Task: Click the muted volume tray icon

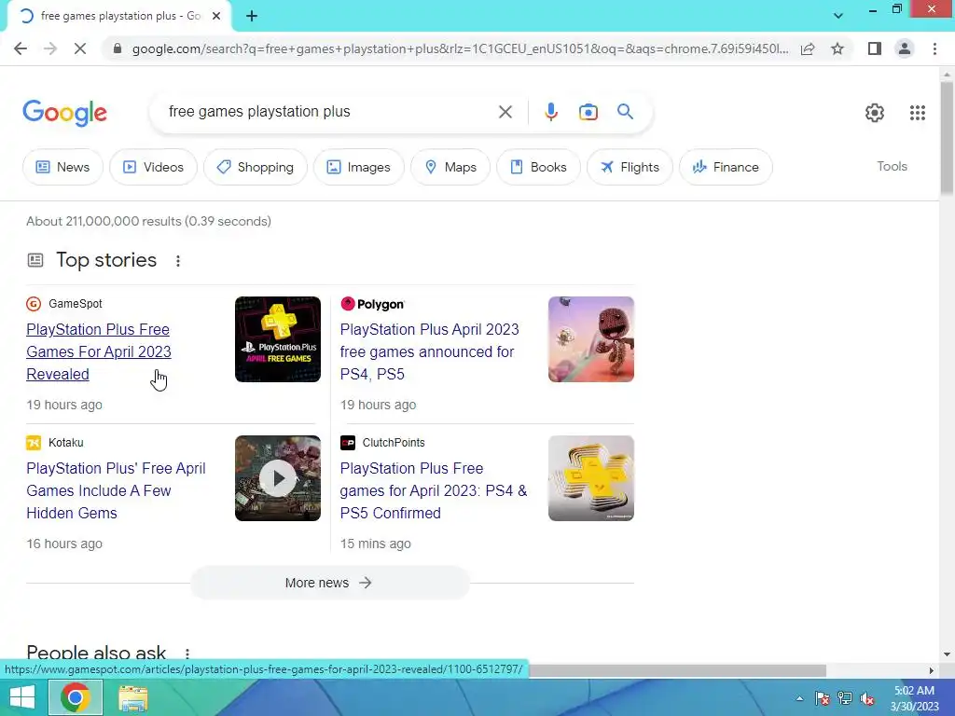Action: (867, 698)
